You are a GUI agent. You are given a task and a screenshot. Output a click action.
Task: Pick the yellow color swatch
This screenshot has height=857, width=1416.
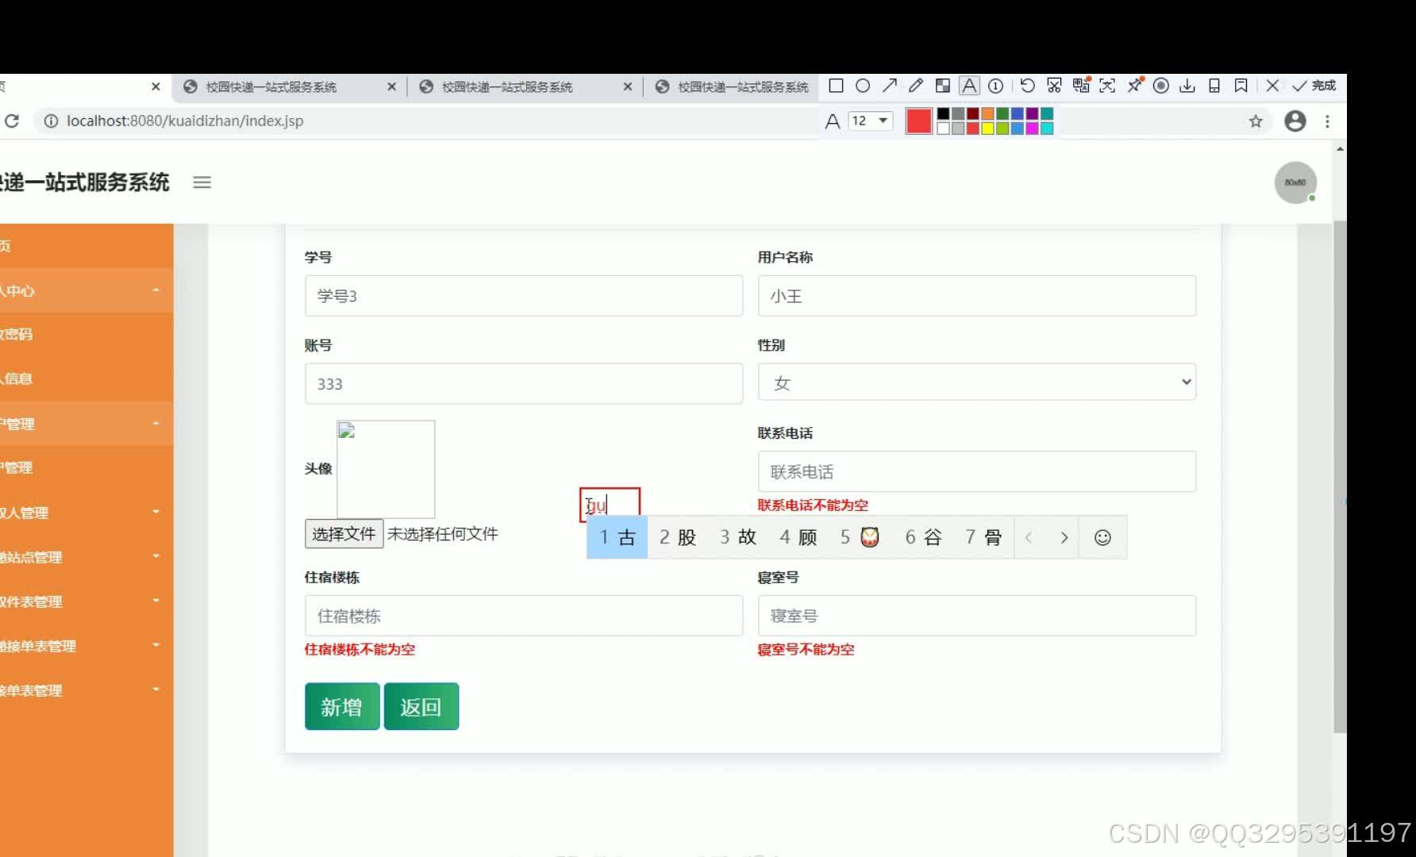click(x=987, y=129)
